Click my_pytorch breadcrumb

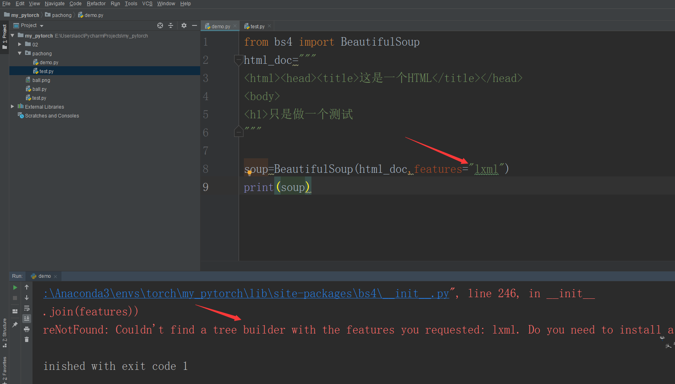(x=21, y=15)
